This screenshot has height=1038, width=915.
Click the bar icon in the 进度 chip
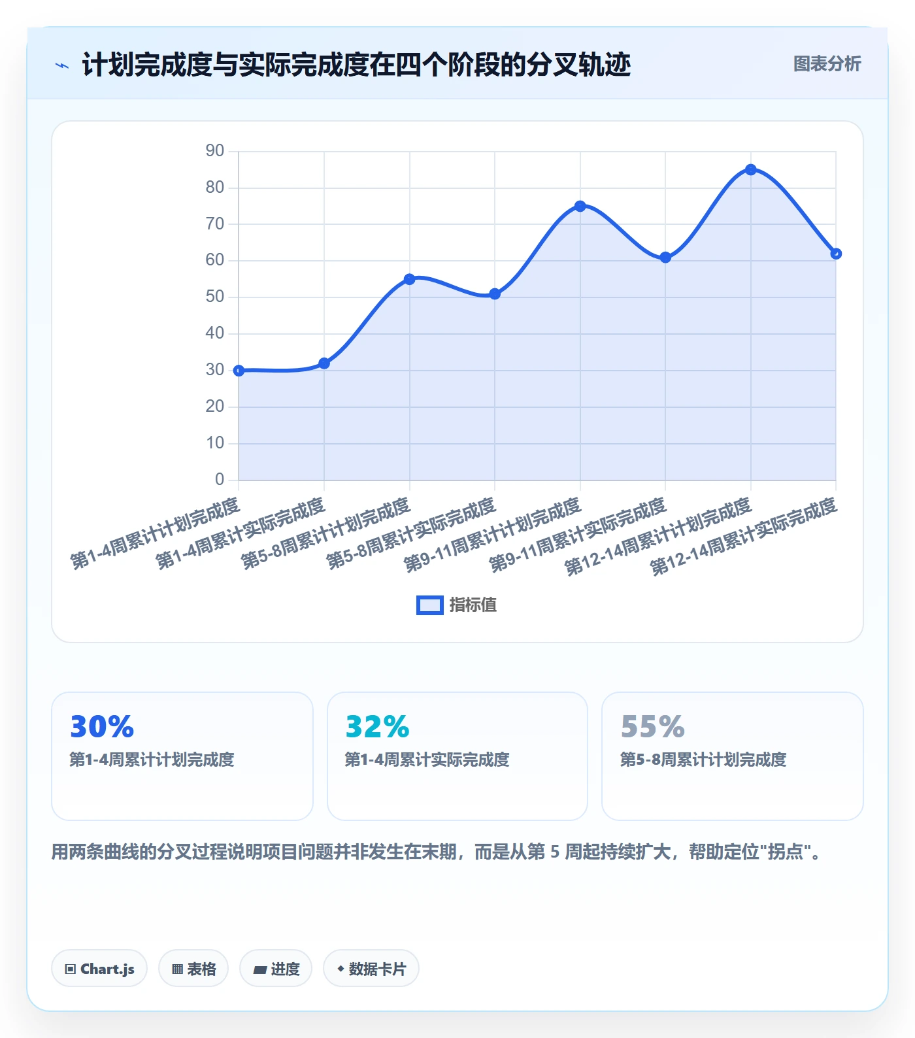259,970
